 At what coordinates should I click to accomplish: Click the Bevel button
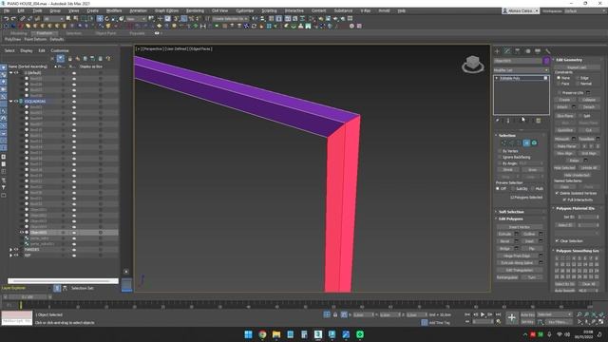[504, 241]
